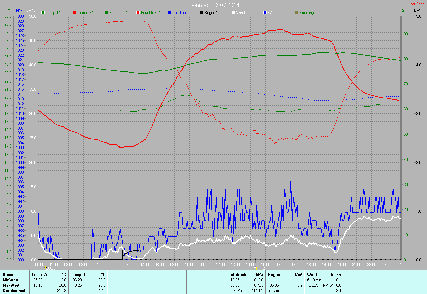This screenshot has width=427, height=294.
Task: Click the outdoor average temperature "21.78"
Action: pyautogui.click(x=62, y=291)
